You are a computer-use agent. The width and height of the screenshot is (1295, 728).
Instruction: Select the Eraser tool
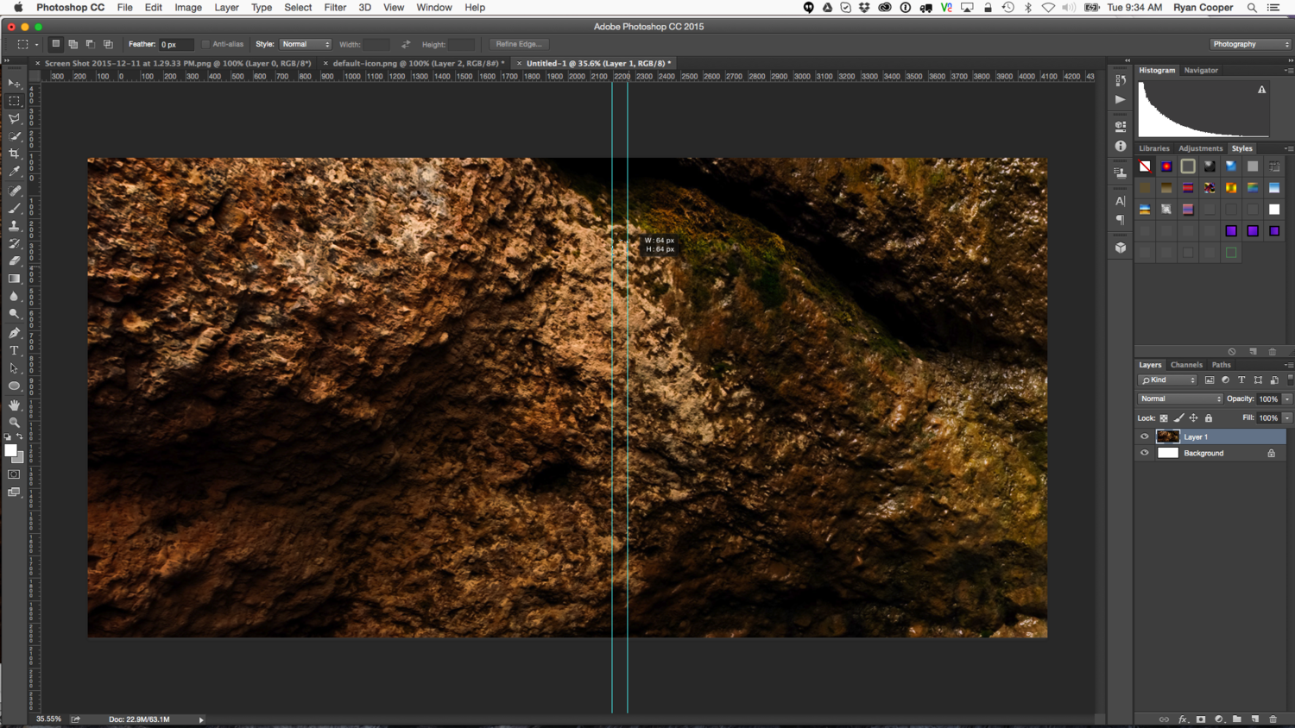click(x=14, y=259)
